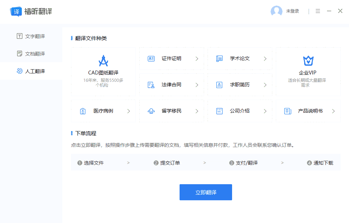The height and width of the screenshot is (223, 349).
Task: Select the 医疗病例 medical icon
Action: click(82, 110)
